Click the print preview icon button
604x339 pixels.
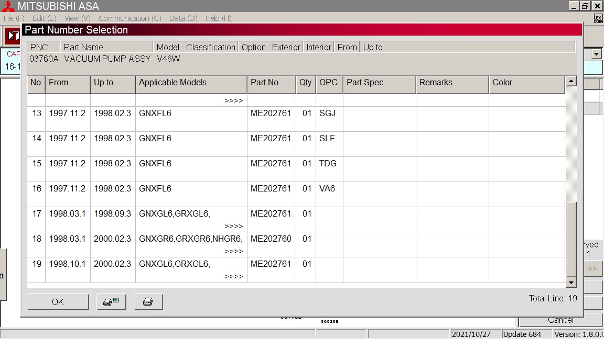click(111, 302)
